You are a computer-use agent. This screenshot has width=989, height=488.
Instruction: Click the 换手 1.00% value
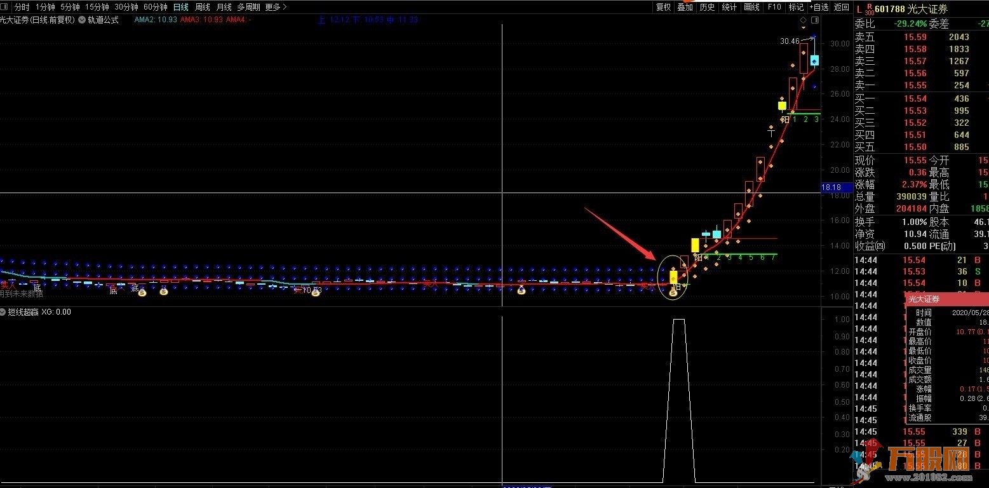(914, 222)
